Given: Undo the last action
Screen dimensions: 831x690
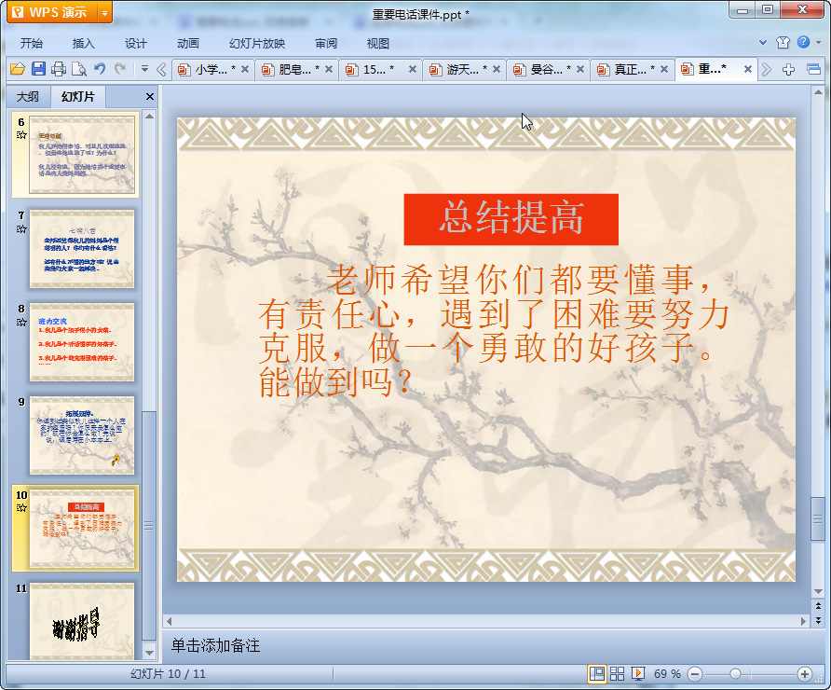Looking at the screenshot, I should coord(100,69).
